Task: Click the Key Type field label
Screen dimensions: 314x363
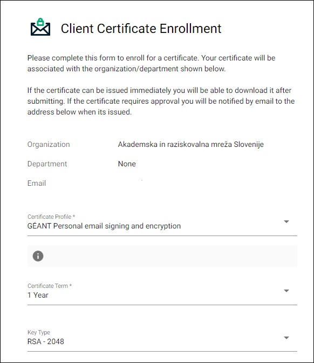Action: coord(39,332)
